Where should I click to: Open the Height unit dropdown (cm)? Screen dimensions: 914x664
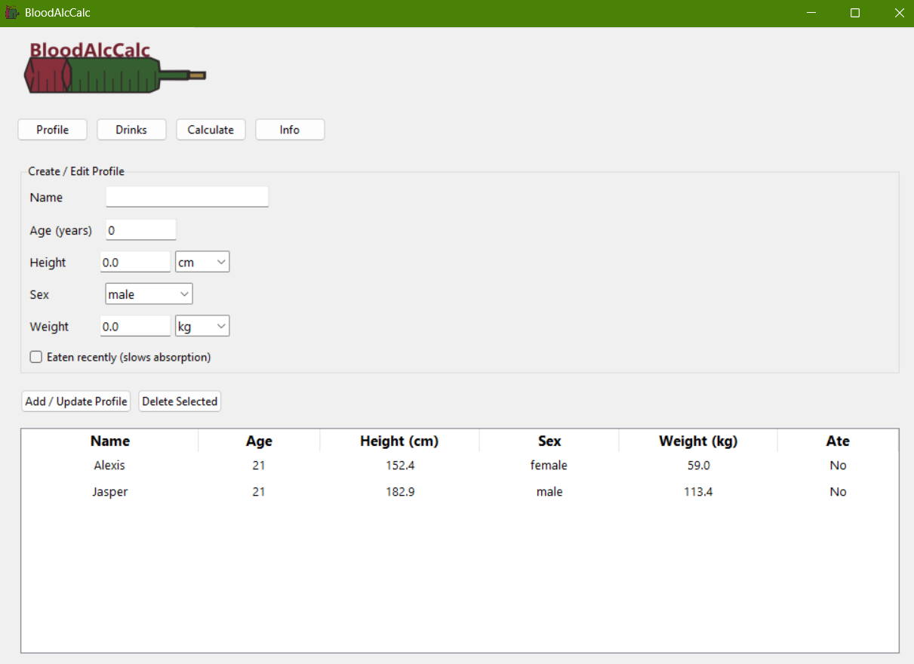pyautogui.click(x=202, y=263)
